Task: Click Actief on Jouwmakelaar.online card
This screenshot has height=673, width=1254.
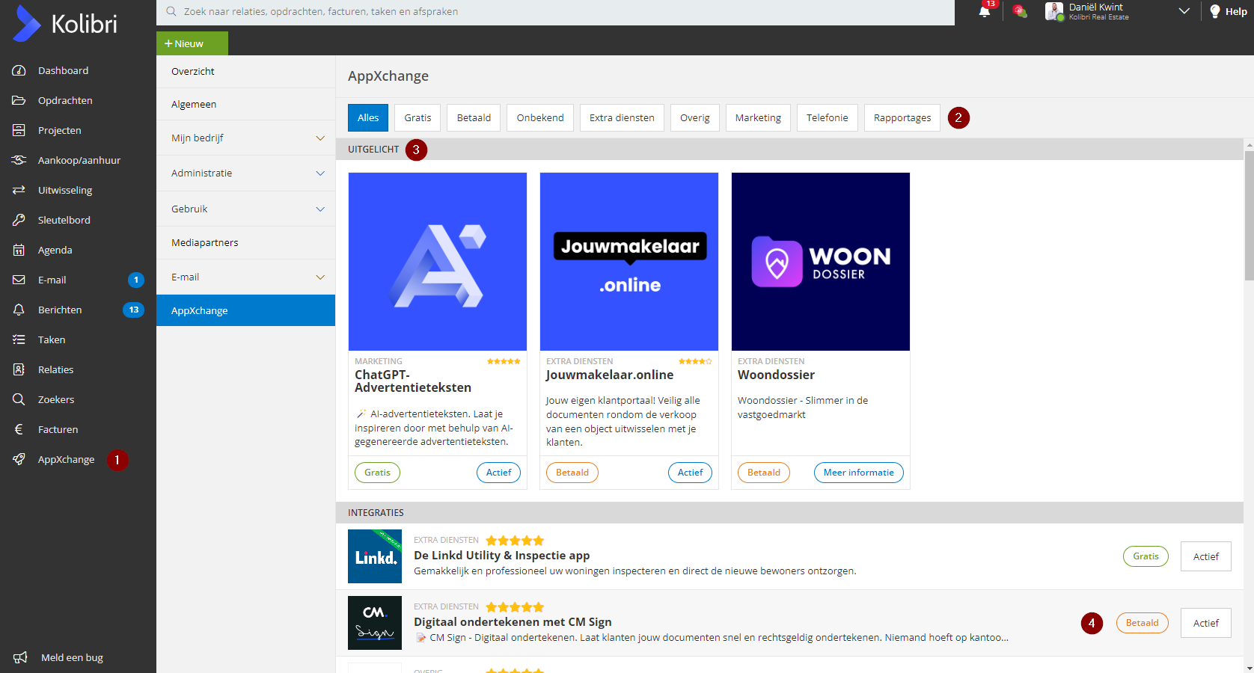Action: pos(690,473)
